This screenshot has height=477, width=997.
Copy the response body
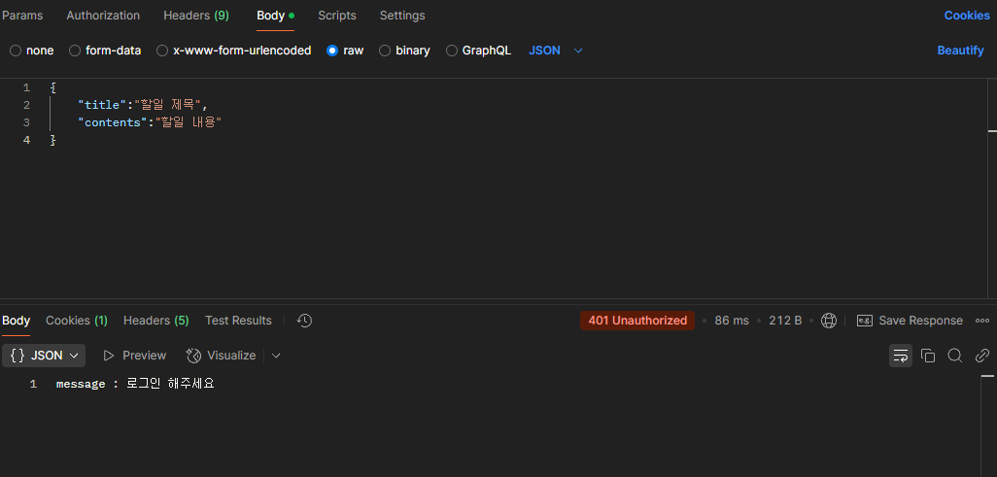pos(928,356)
